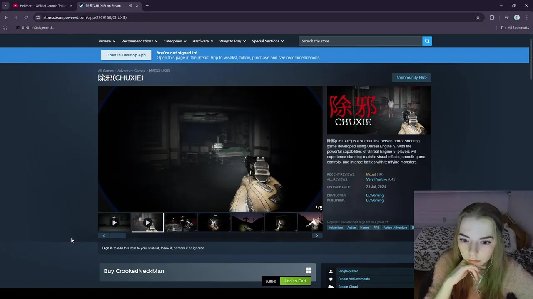This screenshot has height=299, width=533.
Task: Select the Adventure tag
Action: 336,228
